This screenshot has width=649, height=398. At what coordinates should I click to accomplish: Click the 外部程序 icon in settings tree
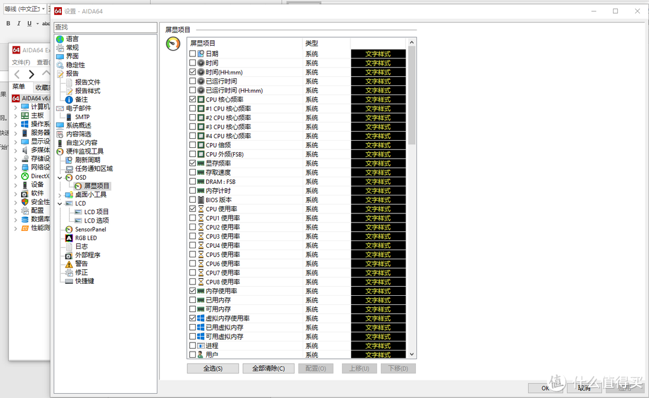click(x=69, y=256)
